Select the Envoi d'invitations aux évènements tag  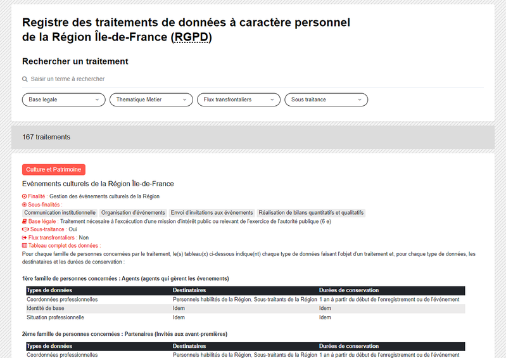click(212, 213)
